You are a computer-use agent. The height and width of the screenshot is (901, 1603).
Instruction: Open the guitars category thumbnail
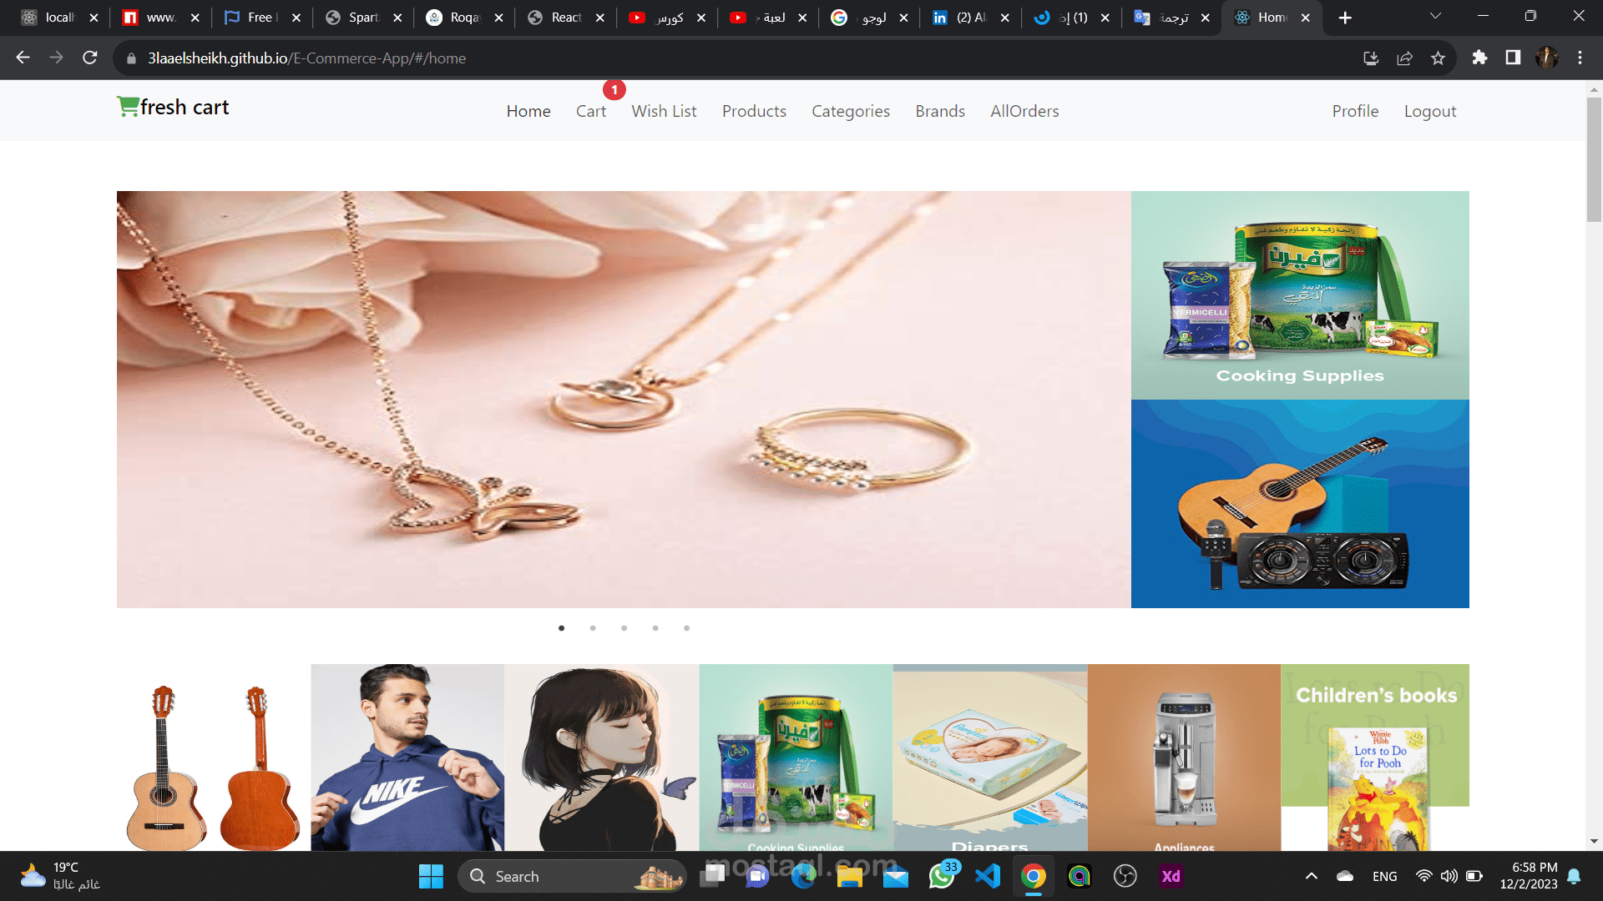point(214,758)
